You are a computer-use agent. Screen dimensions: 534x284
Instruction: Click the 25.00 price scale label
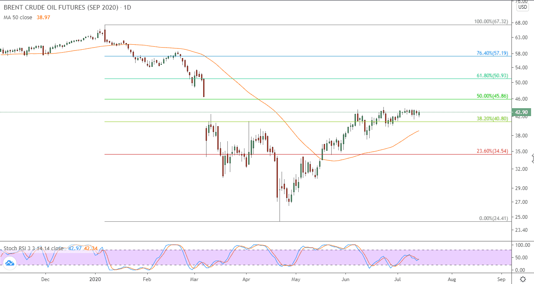click(522, 217)
